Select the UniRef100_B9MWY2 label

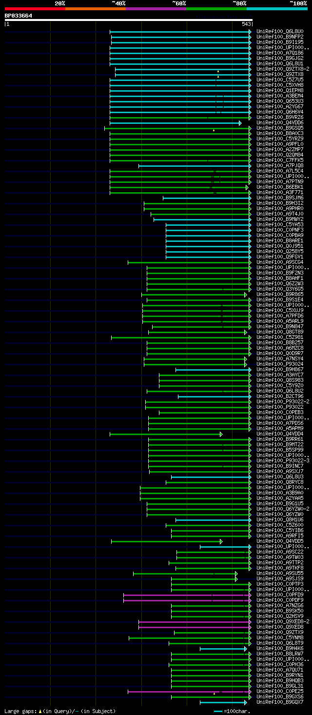click(x=280, y=219)
